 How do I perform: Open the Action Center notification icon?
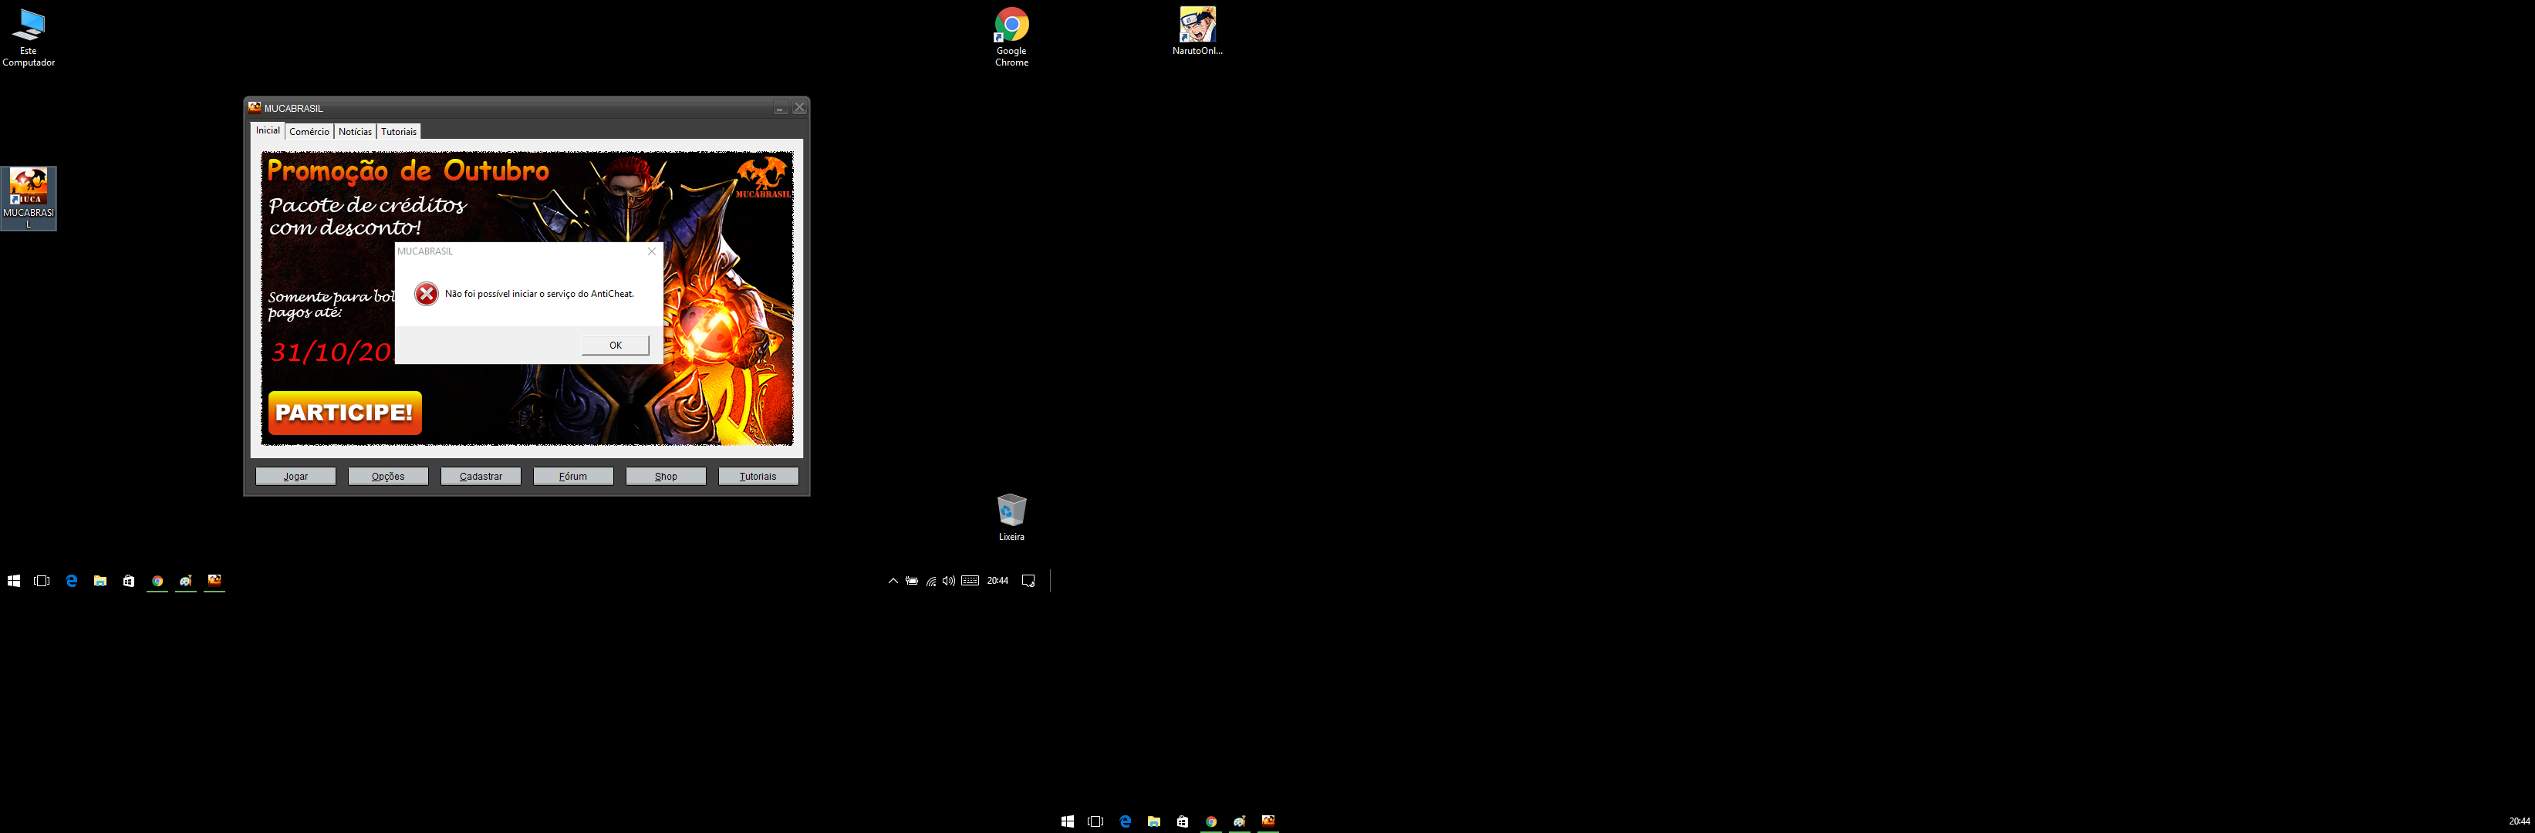click(1028, 582)
